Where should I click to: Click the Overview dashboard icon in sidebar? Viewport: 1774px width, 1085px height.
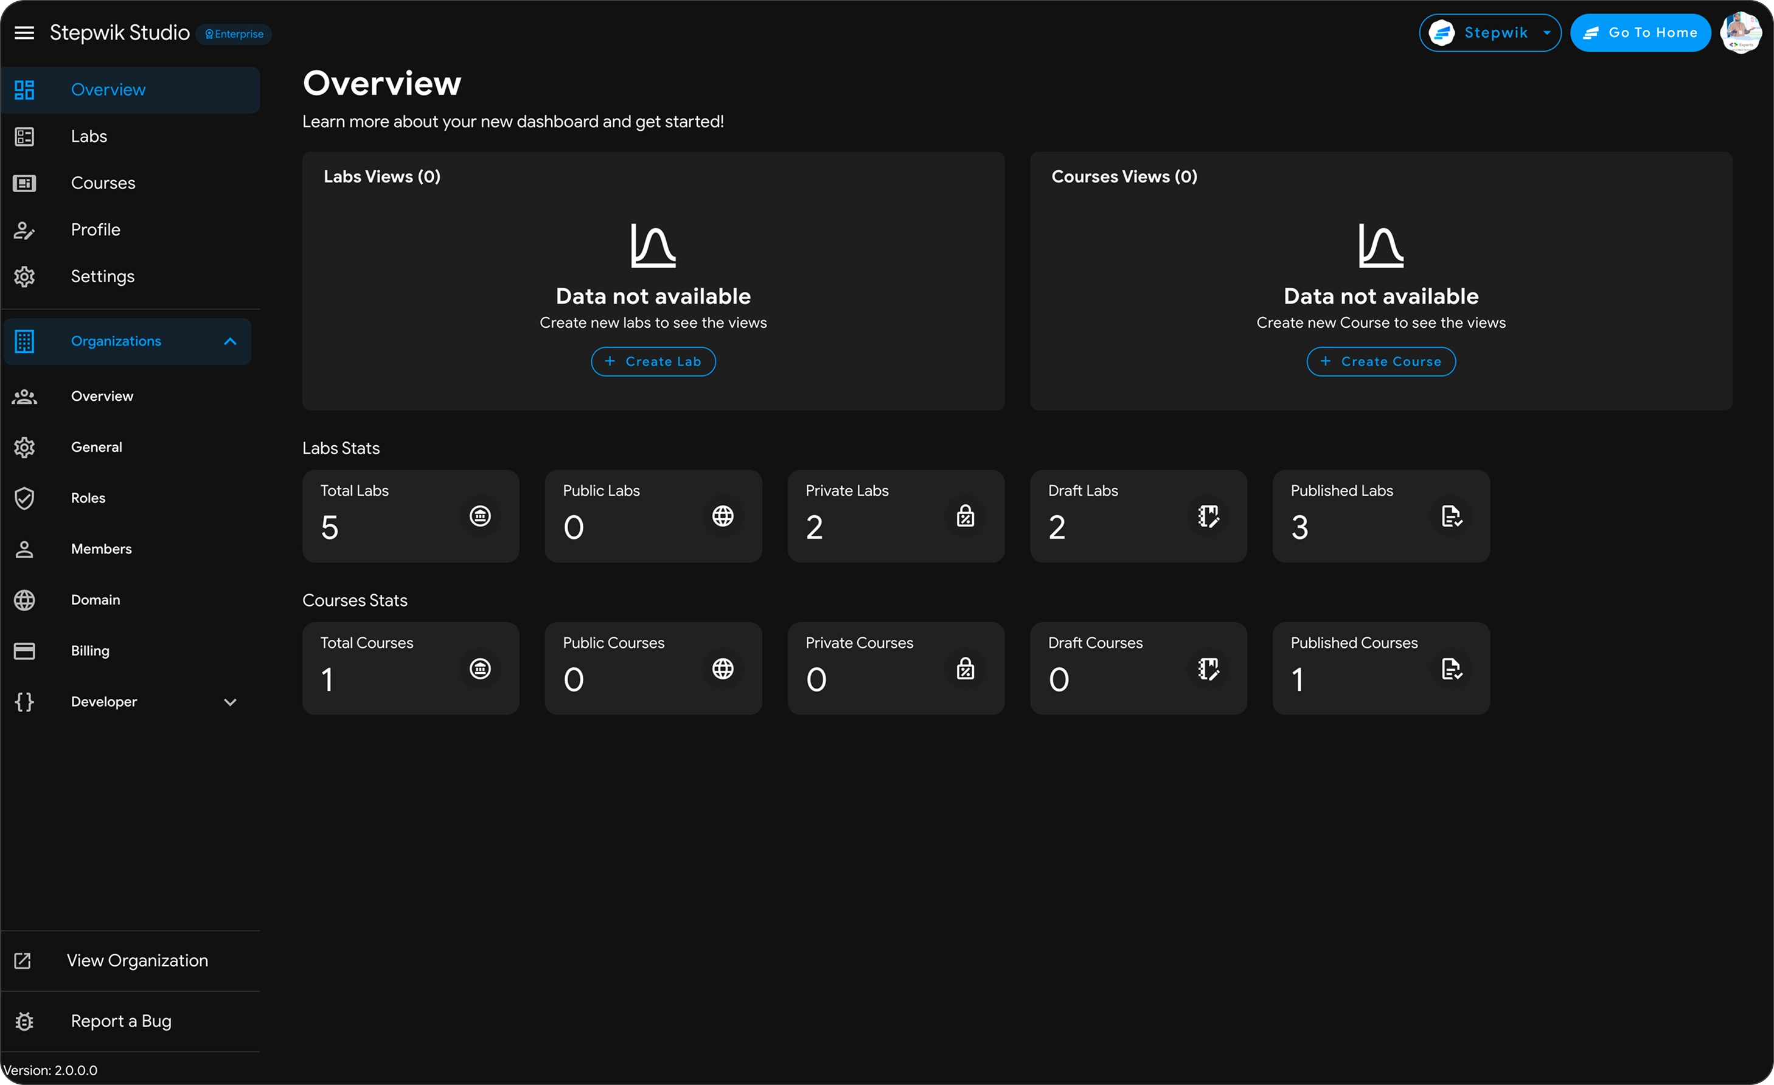pyautogui.click(x=24, y=90)
